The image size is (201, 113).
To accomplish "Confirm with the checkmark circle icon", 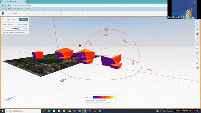I will (8, 19).
